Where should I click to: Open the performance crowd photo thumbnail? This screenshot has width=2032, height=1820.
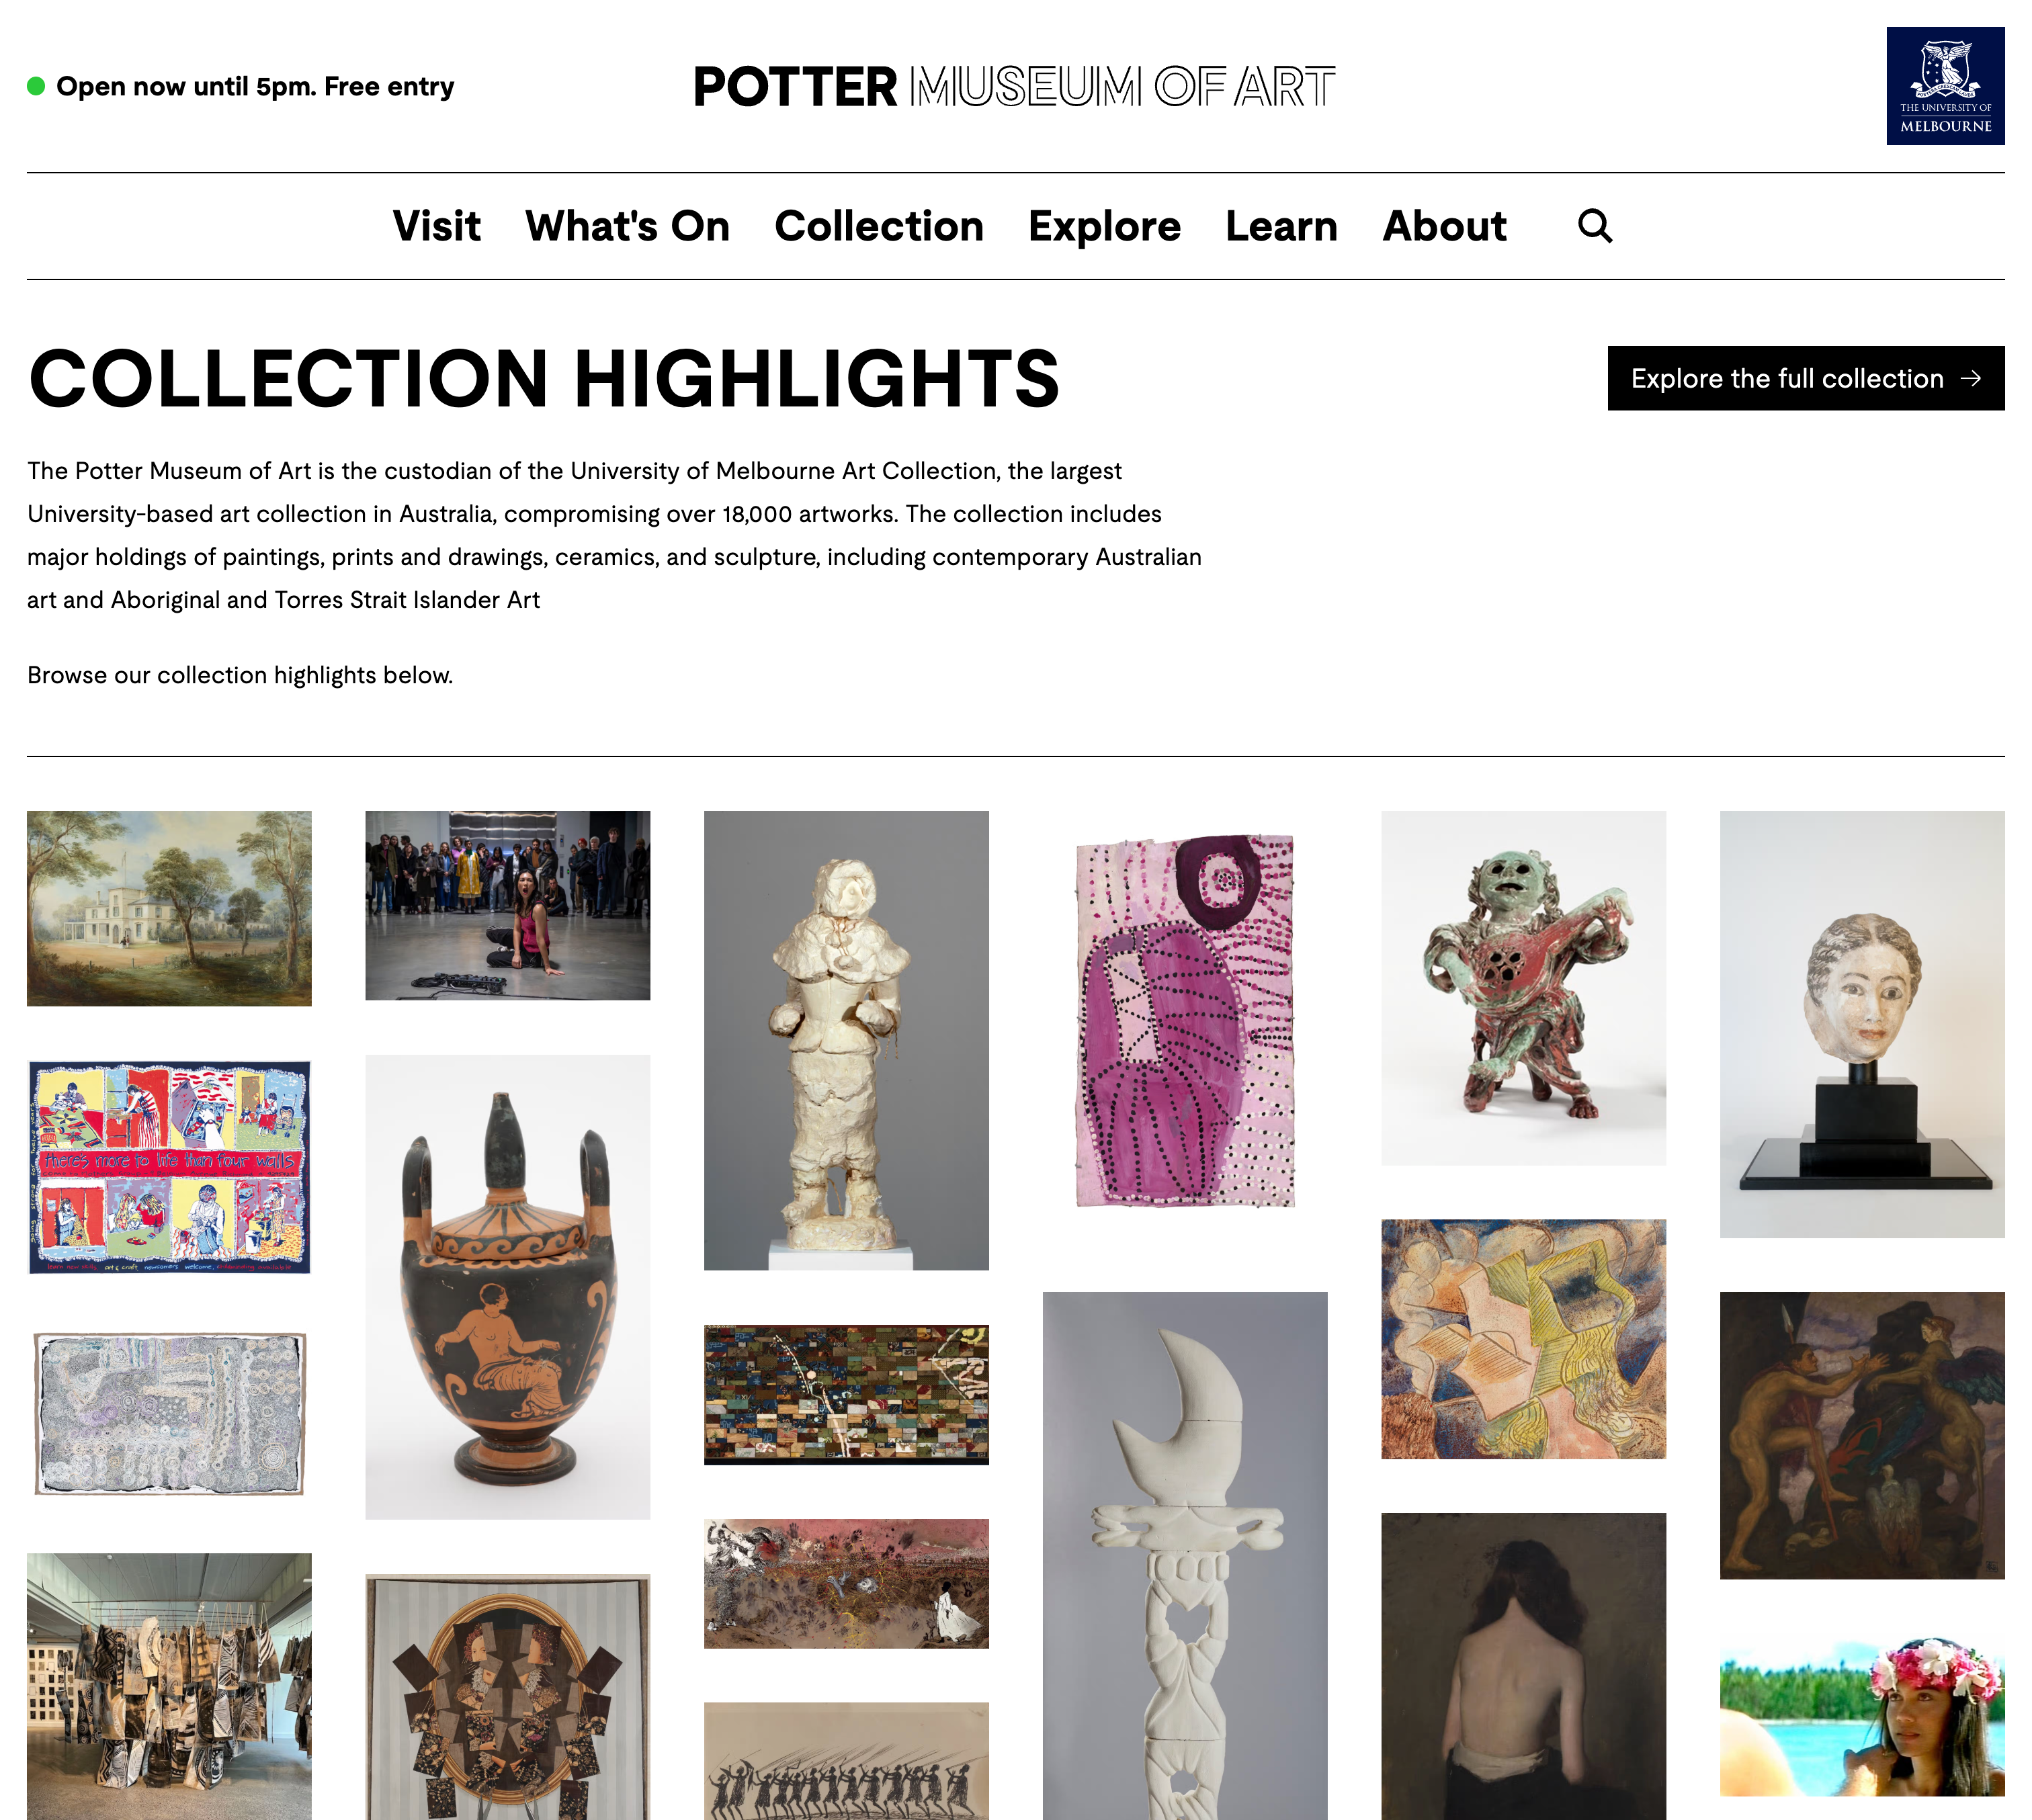click(507, 905)
